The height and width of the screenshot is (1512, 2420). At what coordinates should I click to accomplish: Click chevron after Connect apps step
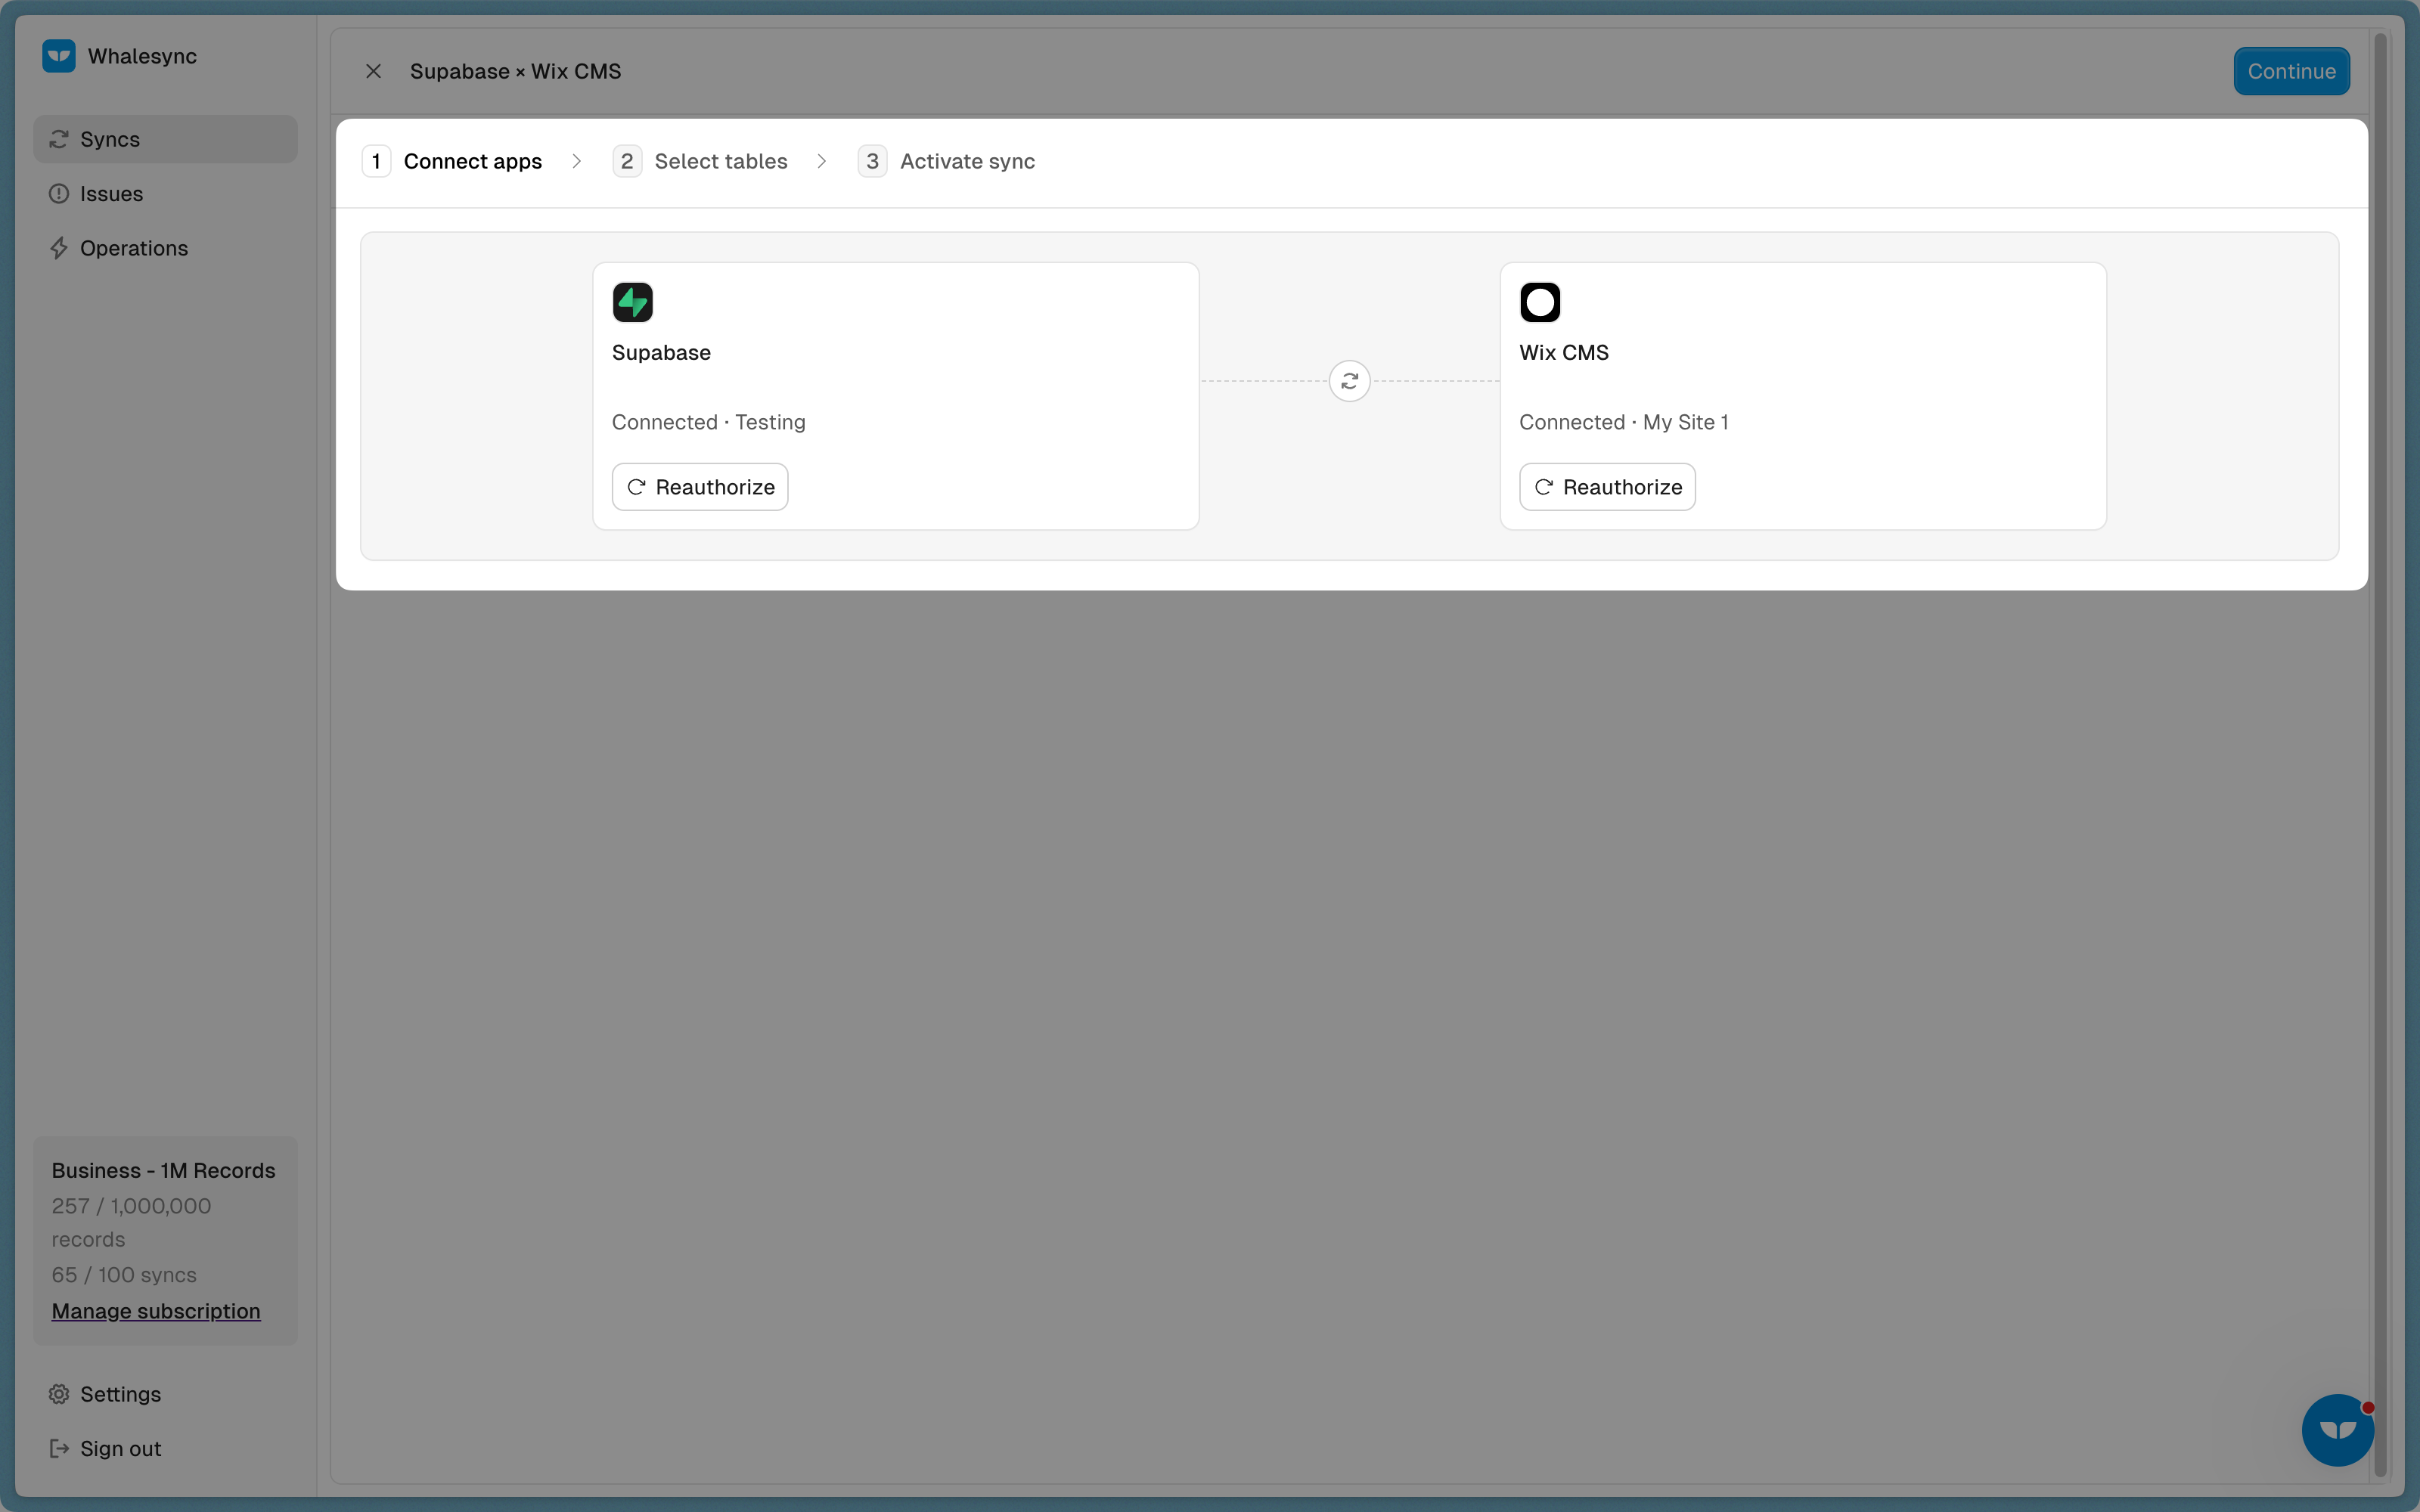click(577, 161)
